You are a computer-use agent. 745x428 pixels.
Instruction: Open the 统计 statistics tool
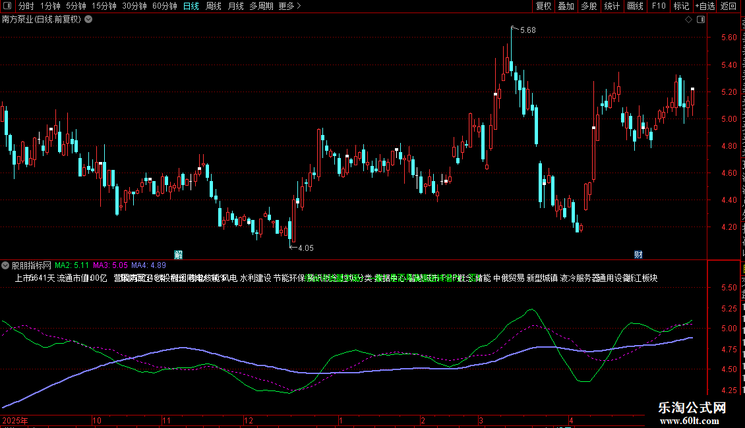click(612, 6)
